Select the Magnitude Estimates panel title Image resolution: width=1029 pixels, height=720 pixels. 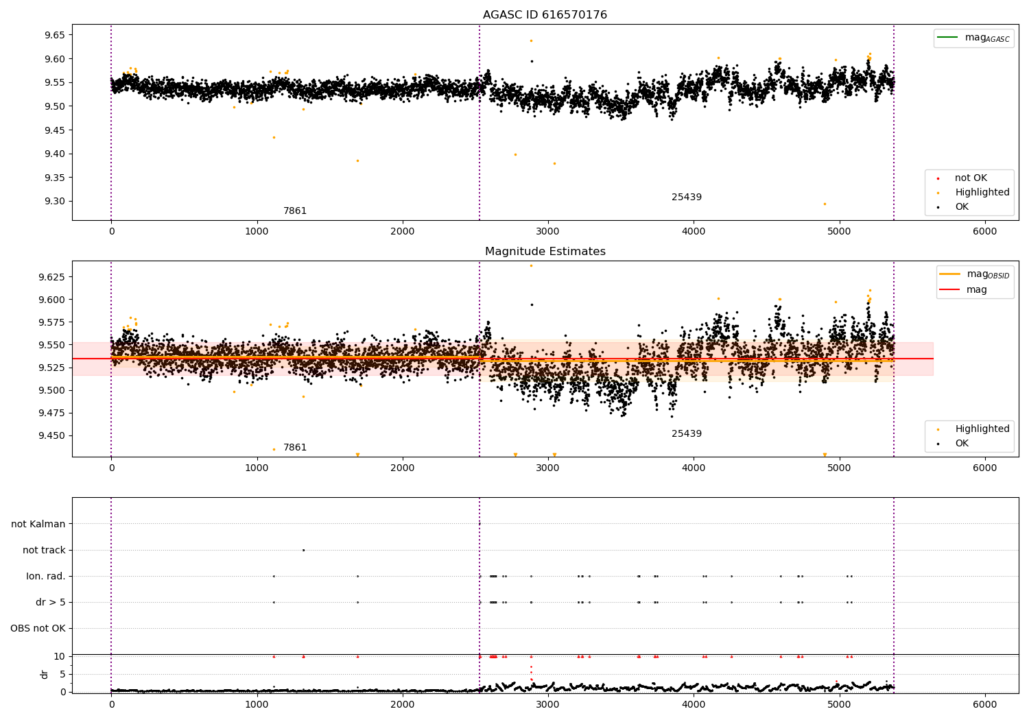(545, 252)
